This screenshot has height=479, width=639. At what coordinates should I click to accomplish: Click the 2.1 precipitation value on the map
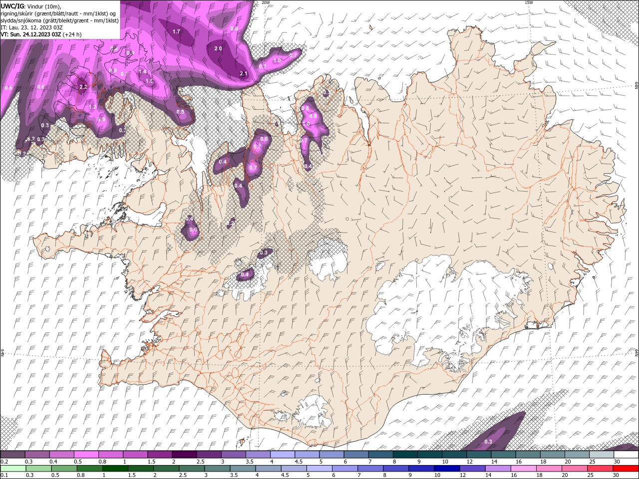244,73
